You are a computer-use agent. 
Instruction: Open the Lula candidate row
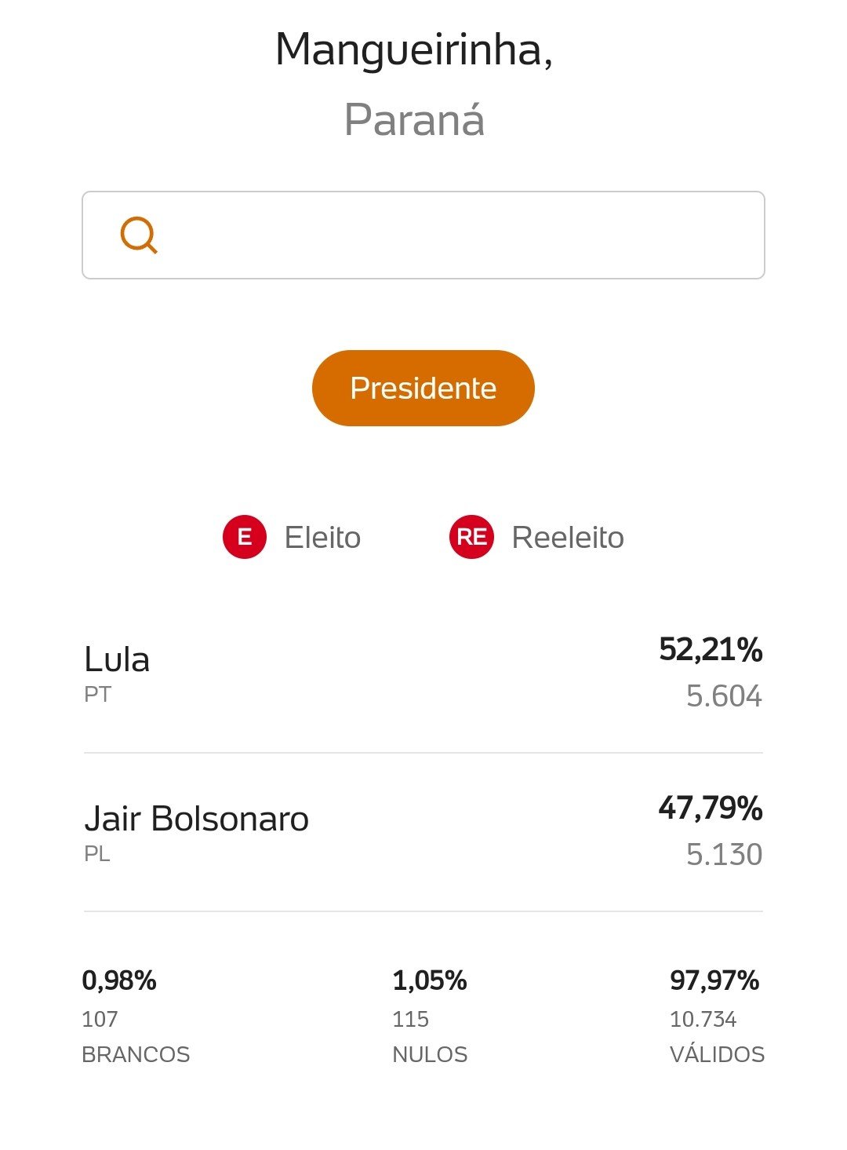pyautogui.click(x=423, y=674)
